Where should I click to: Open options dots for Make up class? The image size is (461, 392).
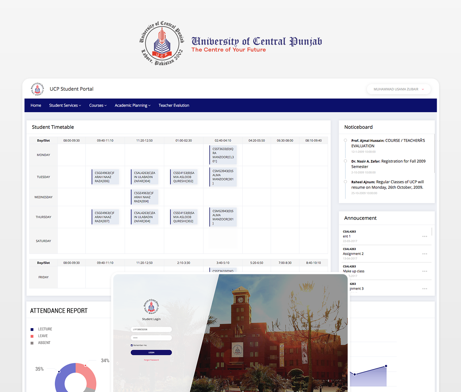[424, 271]
